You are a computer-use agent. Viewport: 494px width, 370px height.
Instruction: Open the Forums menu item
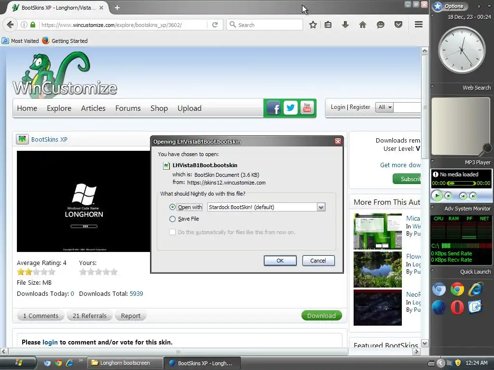coord(128,108)
